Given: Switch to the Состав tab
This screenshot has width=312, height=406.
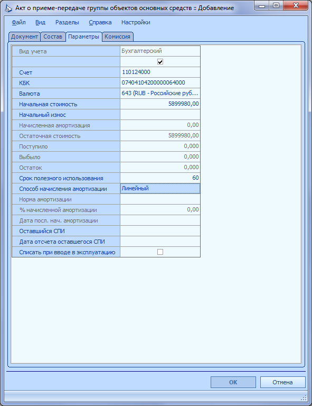Looking at the screenshot, I should click(53, 36).
